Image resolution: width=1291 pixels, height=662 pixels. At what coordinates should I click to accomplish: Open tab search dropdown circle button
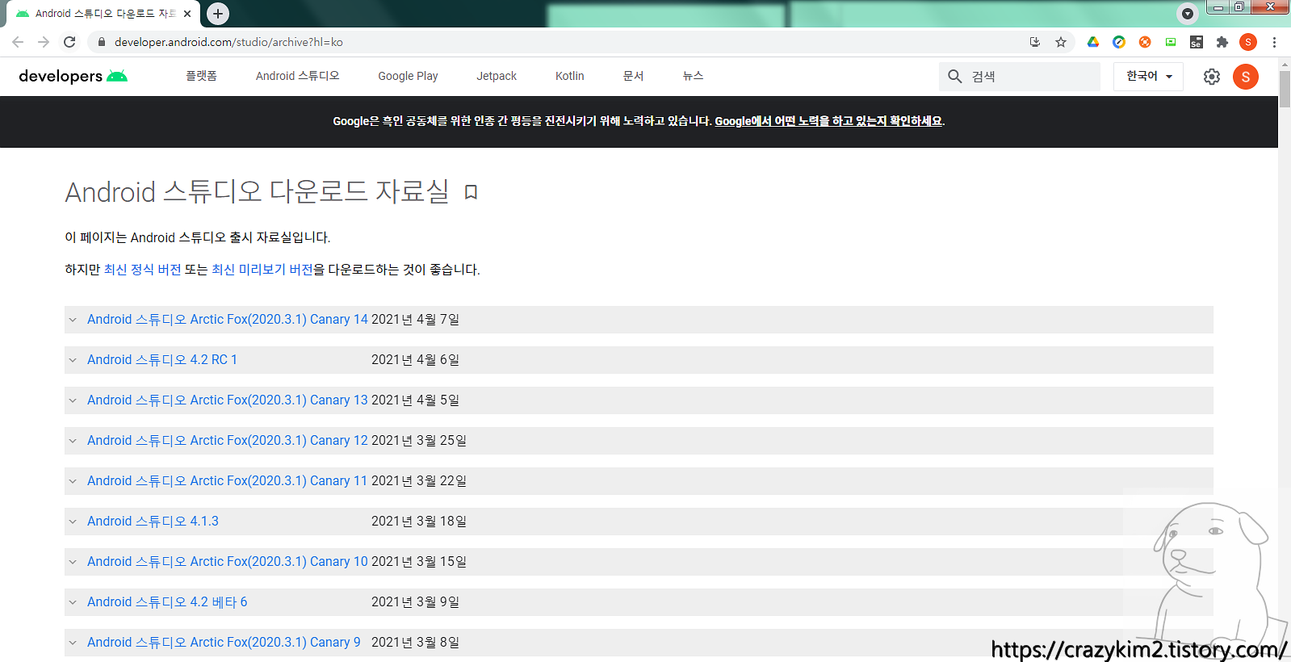(x=1188, y=13)
